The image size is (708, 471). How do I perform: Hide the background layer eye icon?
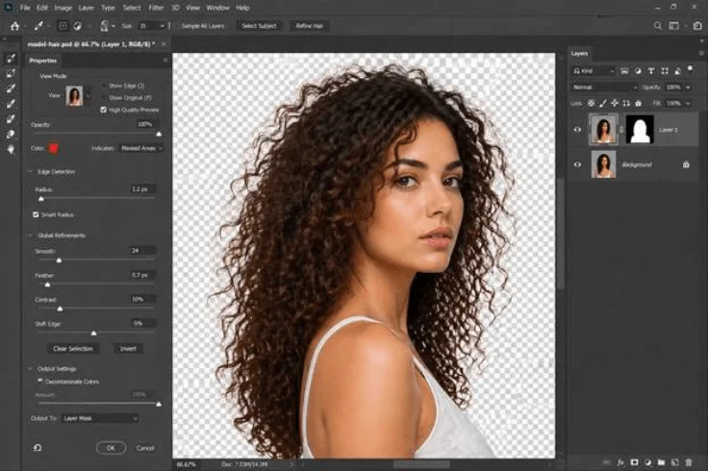(x=577, y=164)
